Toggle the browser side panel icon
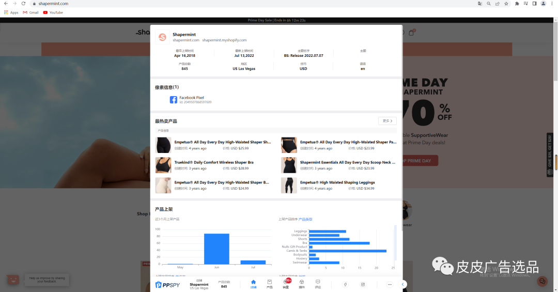Image resolution: width=558 pixels, height=292 pixels. (x=535, y=4)
